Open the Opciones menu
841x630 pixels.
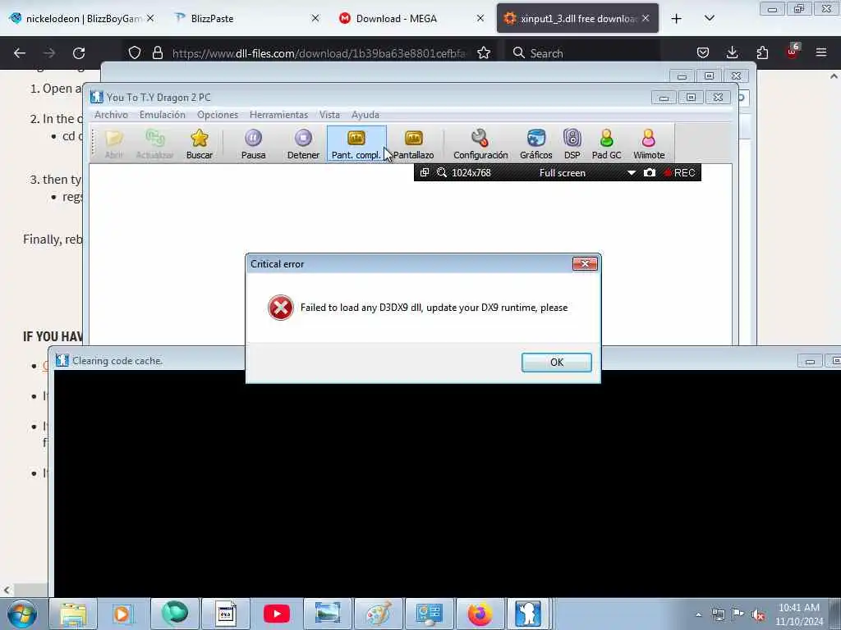[217, 115]
